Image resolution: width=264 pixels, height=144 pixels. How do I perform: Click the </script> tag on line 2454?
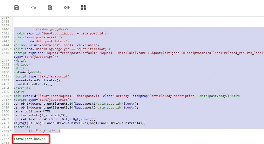click(x=22, y=88)
